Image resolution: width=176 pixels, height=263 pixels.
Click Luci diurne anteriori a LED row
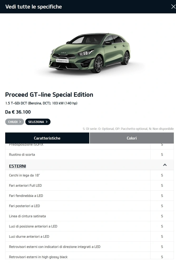89,236
